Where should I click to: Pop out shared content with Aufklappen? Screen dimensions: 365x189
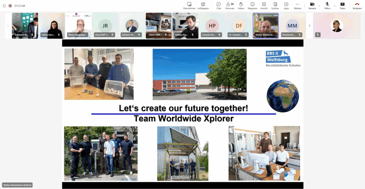coord(203,6)
